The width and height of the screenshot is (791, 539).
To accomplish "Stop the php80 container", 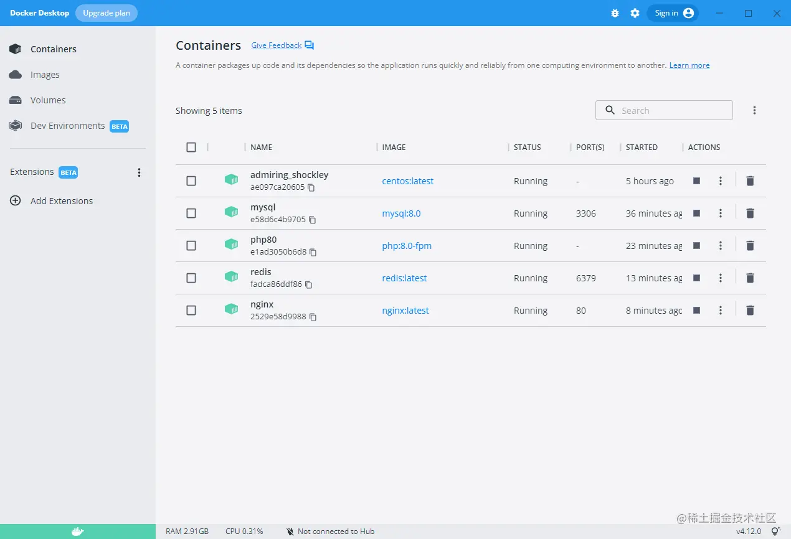I will [697, 245].
